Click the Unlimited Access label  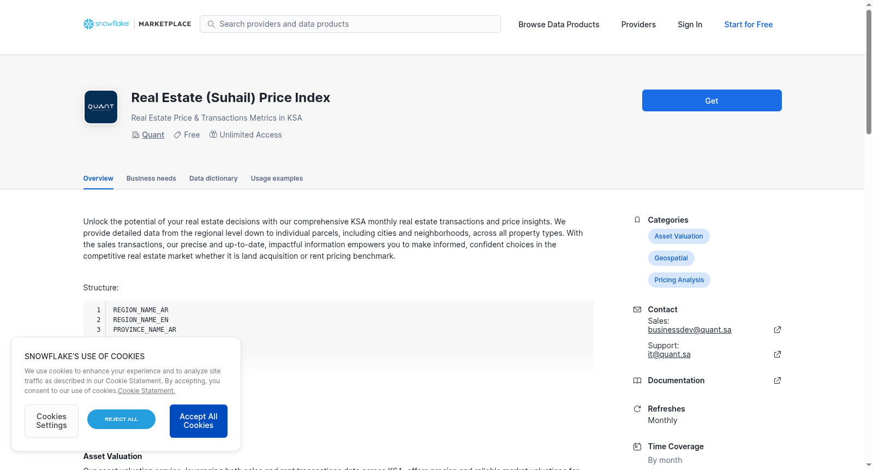(x=250, y=135)
